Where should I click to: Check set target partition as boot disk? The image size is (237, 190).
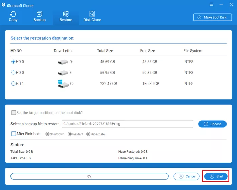pos(14,113)
